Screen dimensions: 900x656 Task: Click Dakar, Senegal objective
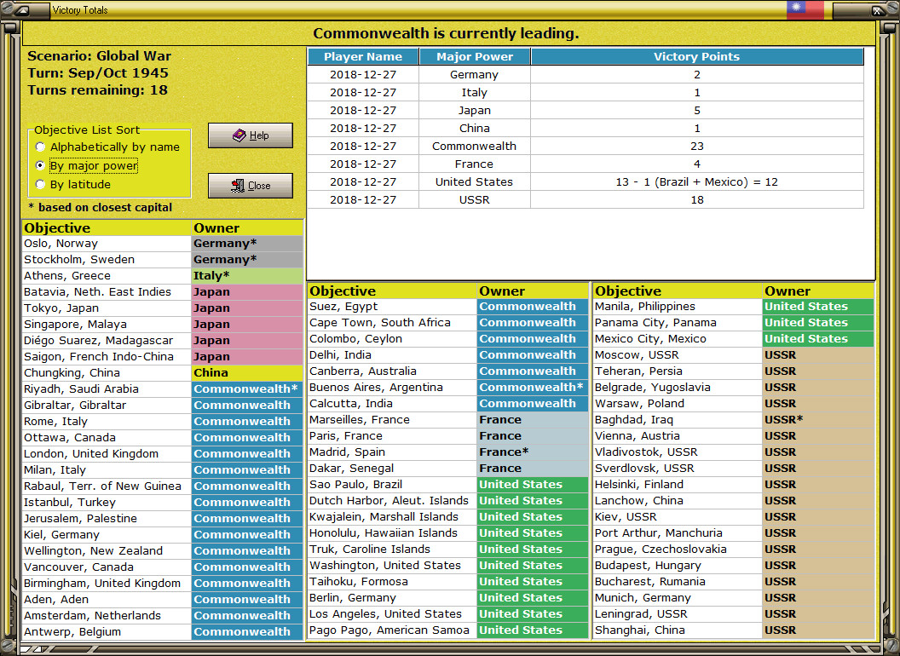point(392,469)
